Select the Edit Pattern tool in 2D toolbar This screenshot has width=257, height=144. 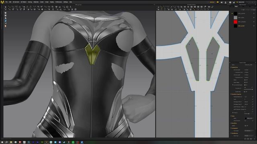161,7
